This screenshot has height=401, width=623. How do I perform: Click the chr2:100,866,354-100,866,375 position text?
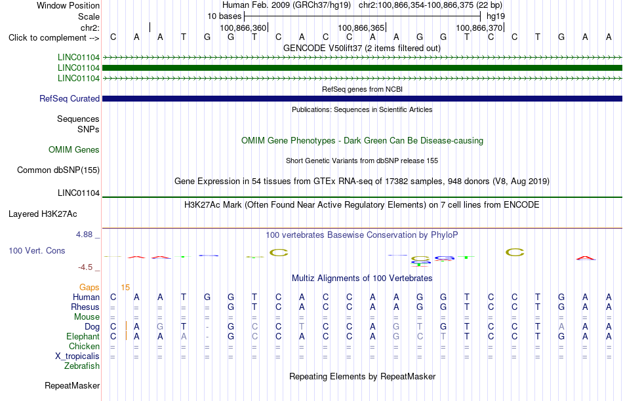430,5
